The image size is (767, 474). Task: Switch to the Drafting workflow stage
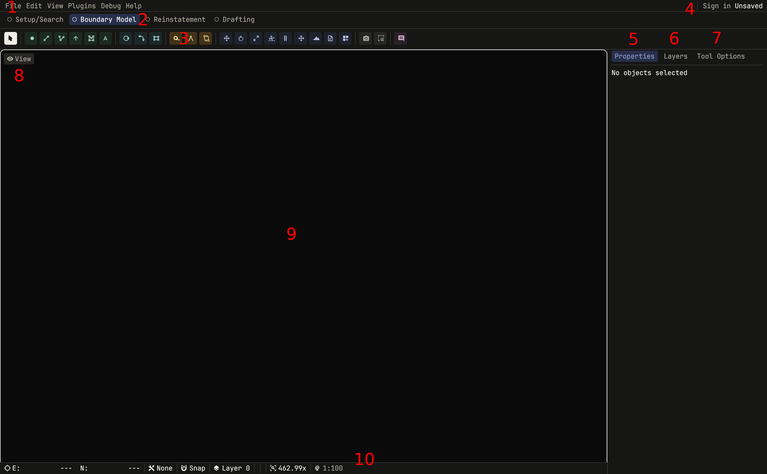pyautogui.click(x=235, y=19)
